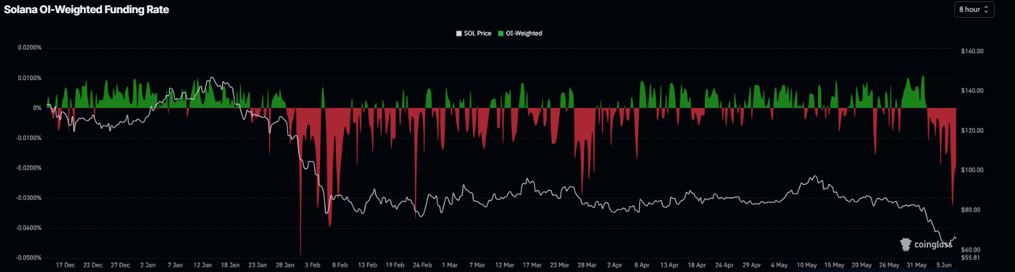Click the $55.81 price axis label
1015x272 pixels.
971,258
